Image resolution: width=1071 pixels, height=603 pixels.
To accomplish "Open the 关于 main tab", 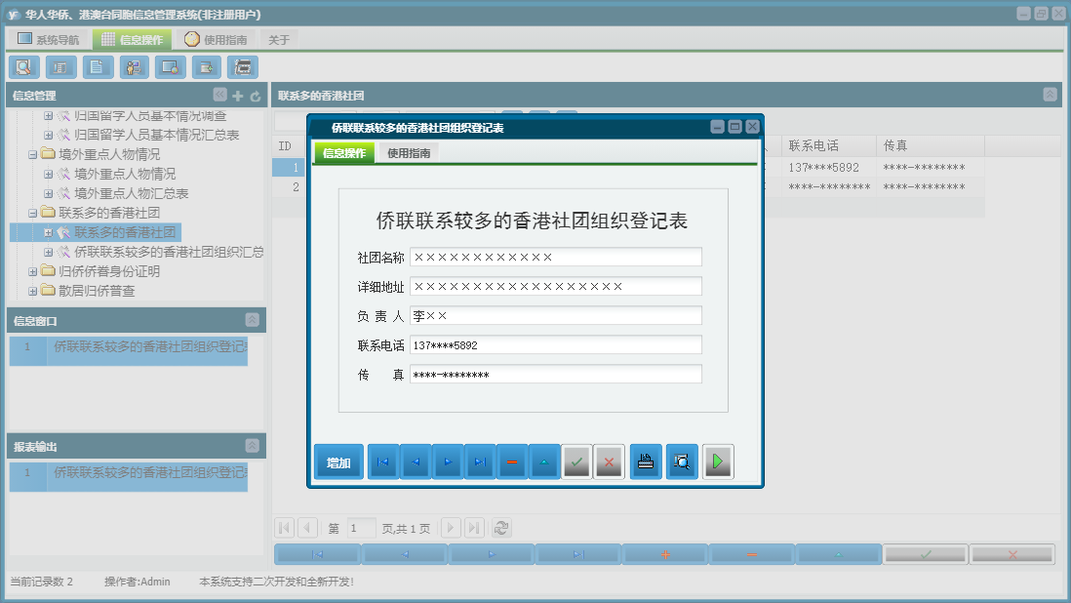I will coord(279,40).
